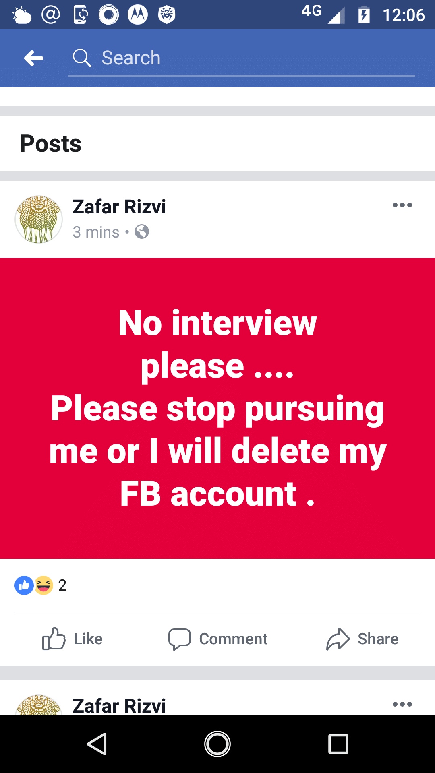
Task: Tap the reaction count of 2
Action: (x=62, y=585)
